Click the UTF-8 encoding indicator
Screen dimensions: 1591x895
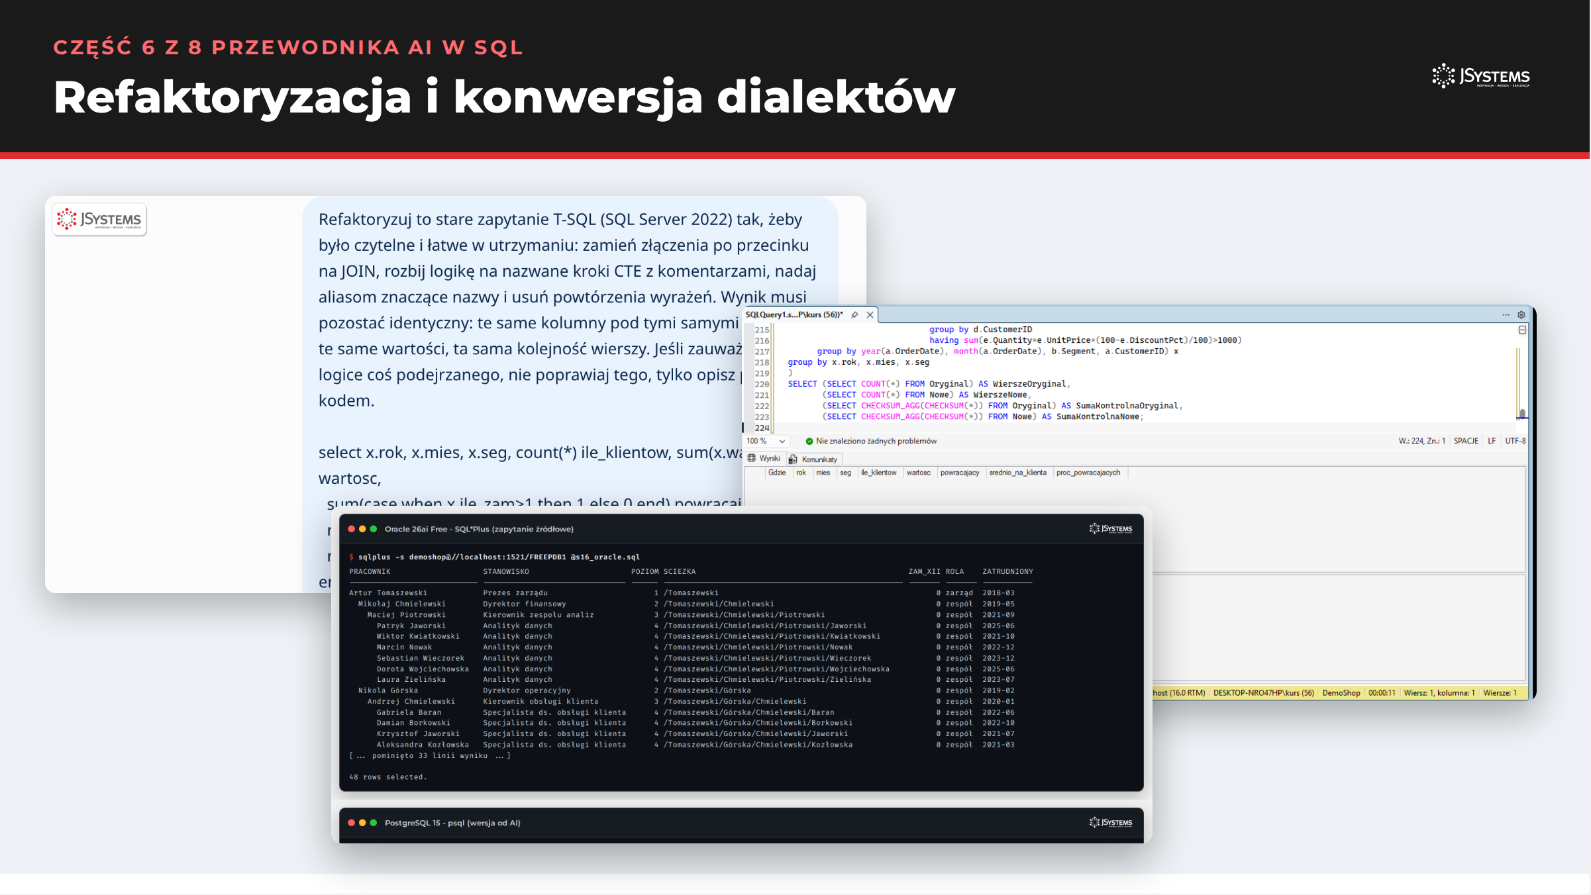[1515, 441]
